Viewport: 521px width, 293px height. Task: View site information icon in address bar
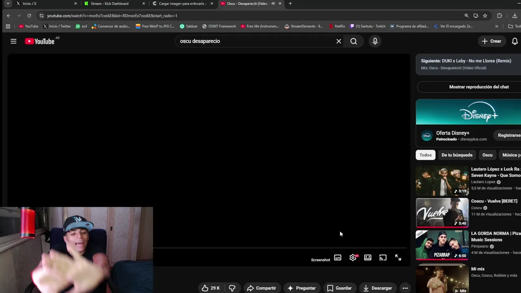coord(41,15)
